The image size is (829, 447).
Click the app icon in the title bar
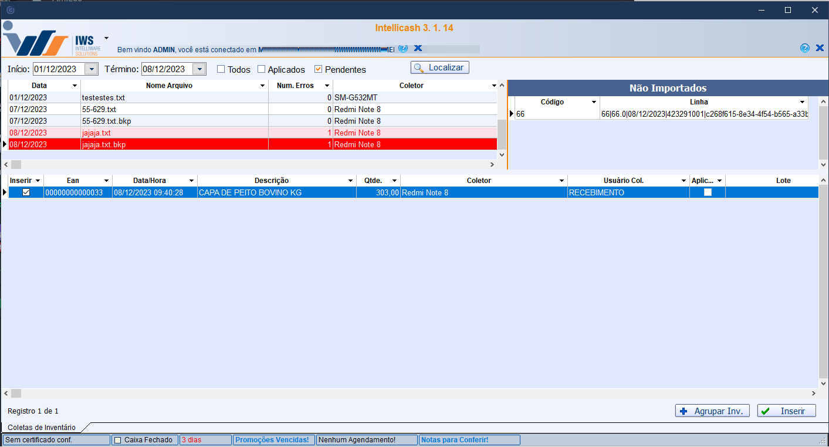(x=10, y=10)
